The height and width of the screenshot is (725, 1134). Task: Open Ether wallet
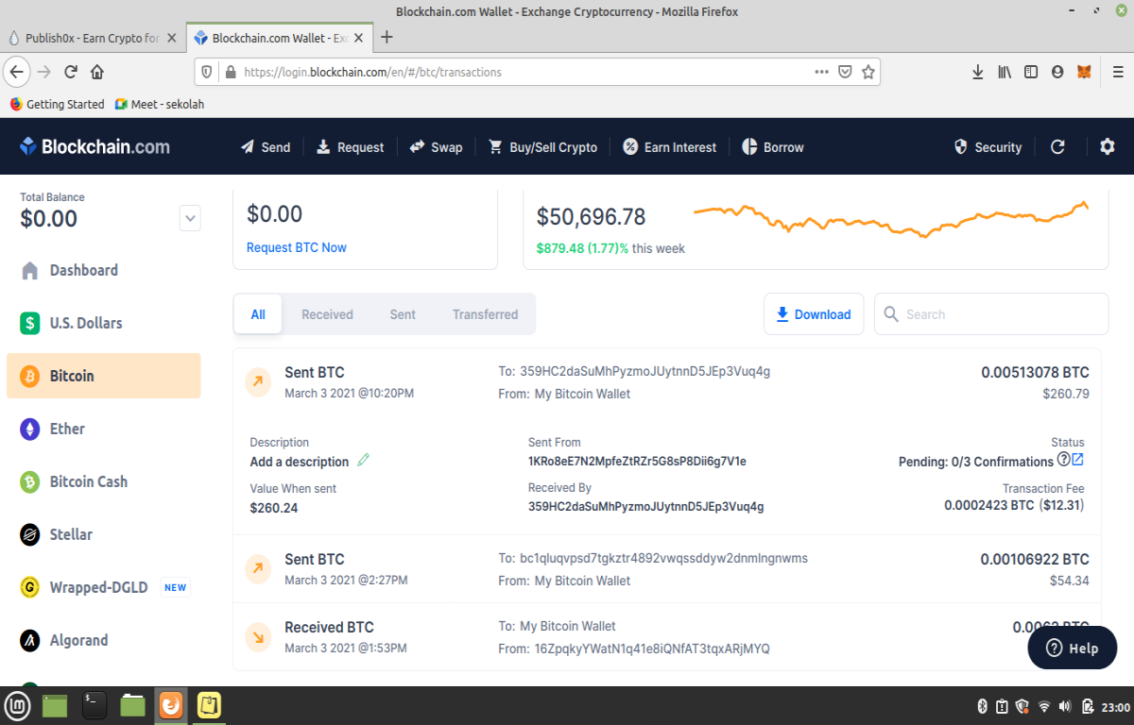[x=104, y=429]
